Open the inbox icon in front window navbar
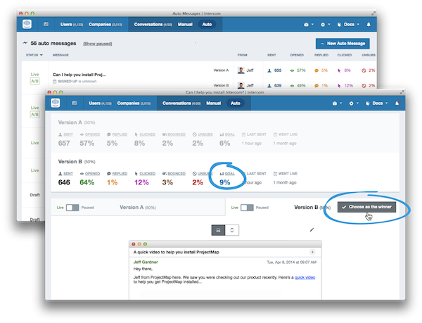The width and height of the screenshot is (422, 323). click(x=75, y=103)
